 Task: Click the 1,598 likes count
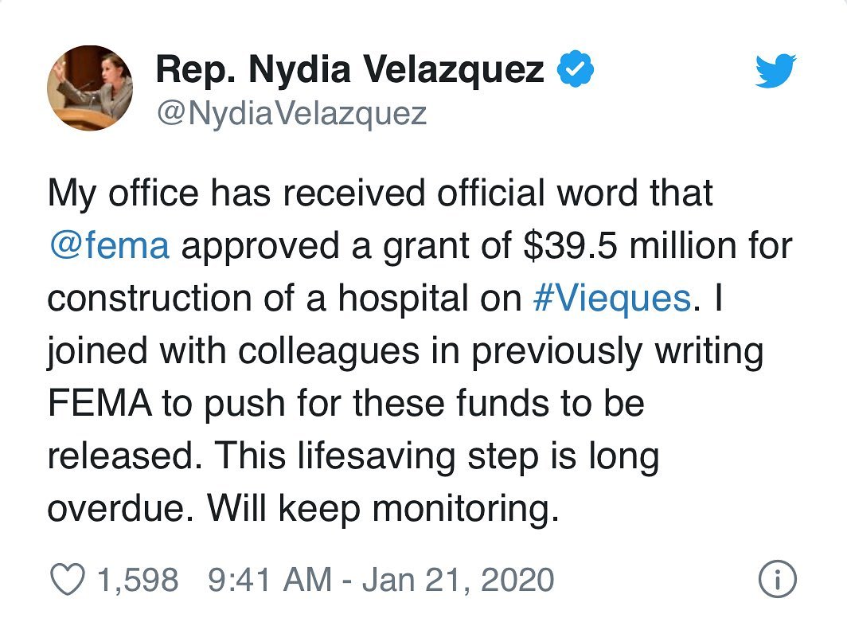138,580
